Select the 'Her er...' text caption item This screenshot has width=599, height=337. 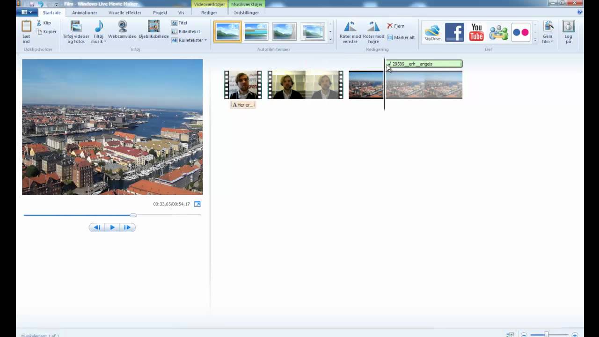[x=243, y=105]
